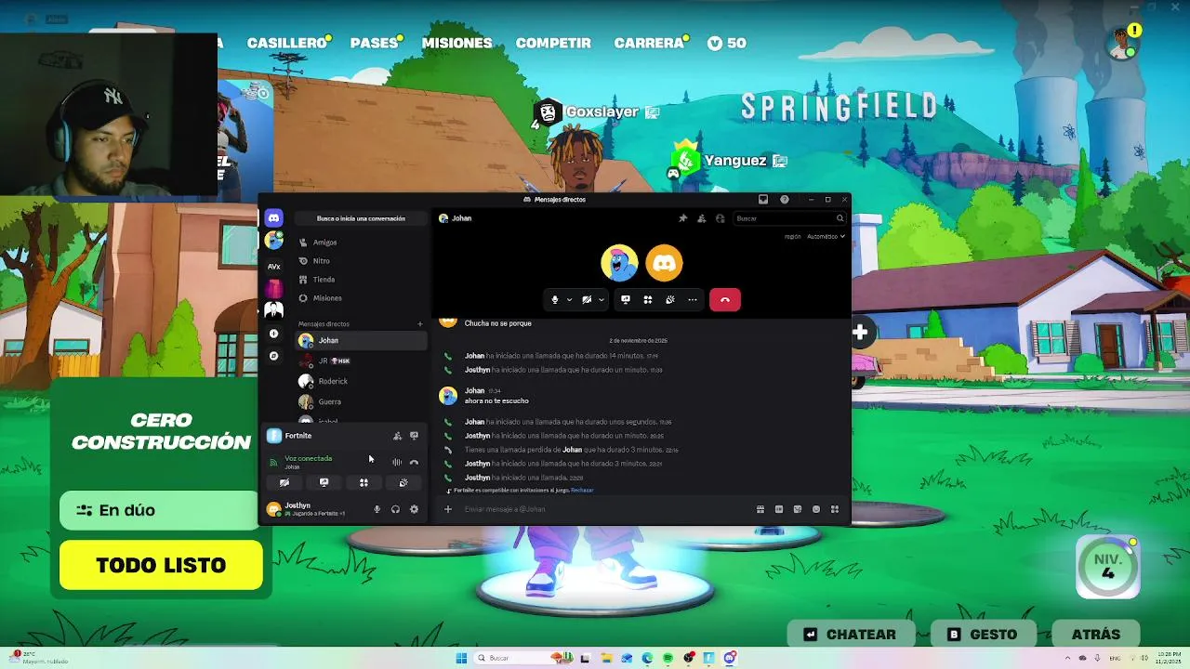Click the Buscar field in Discord chat

pos(788,218)
